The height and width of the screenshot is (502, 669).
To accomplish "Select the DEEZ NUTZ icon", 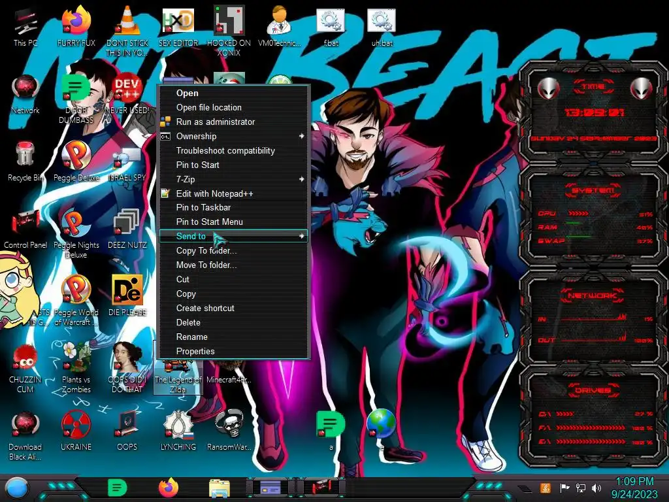I will tap(127, 229).
